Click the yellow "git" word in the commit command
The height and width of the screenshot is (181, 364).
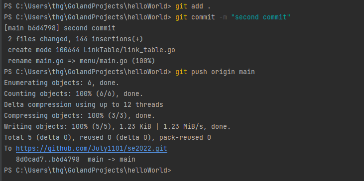click(181, 17)
